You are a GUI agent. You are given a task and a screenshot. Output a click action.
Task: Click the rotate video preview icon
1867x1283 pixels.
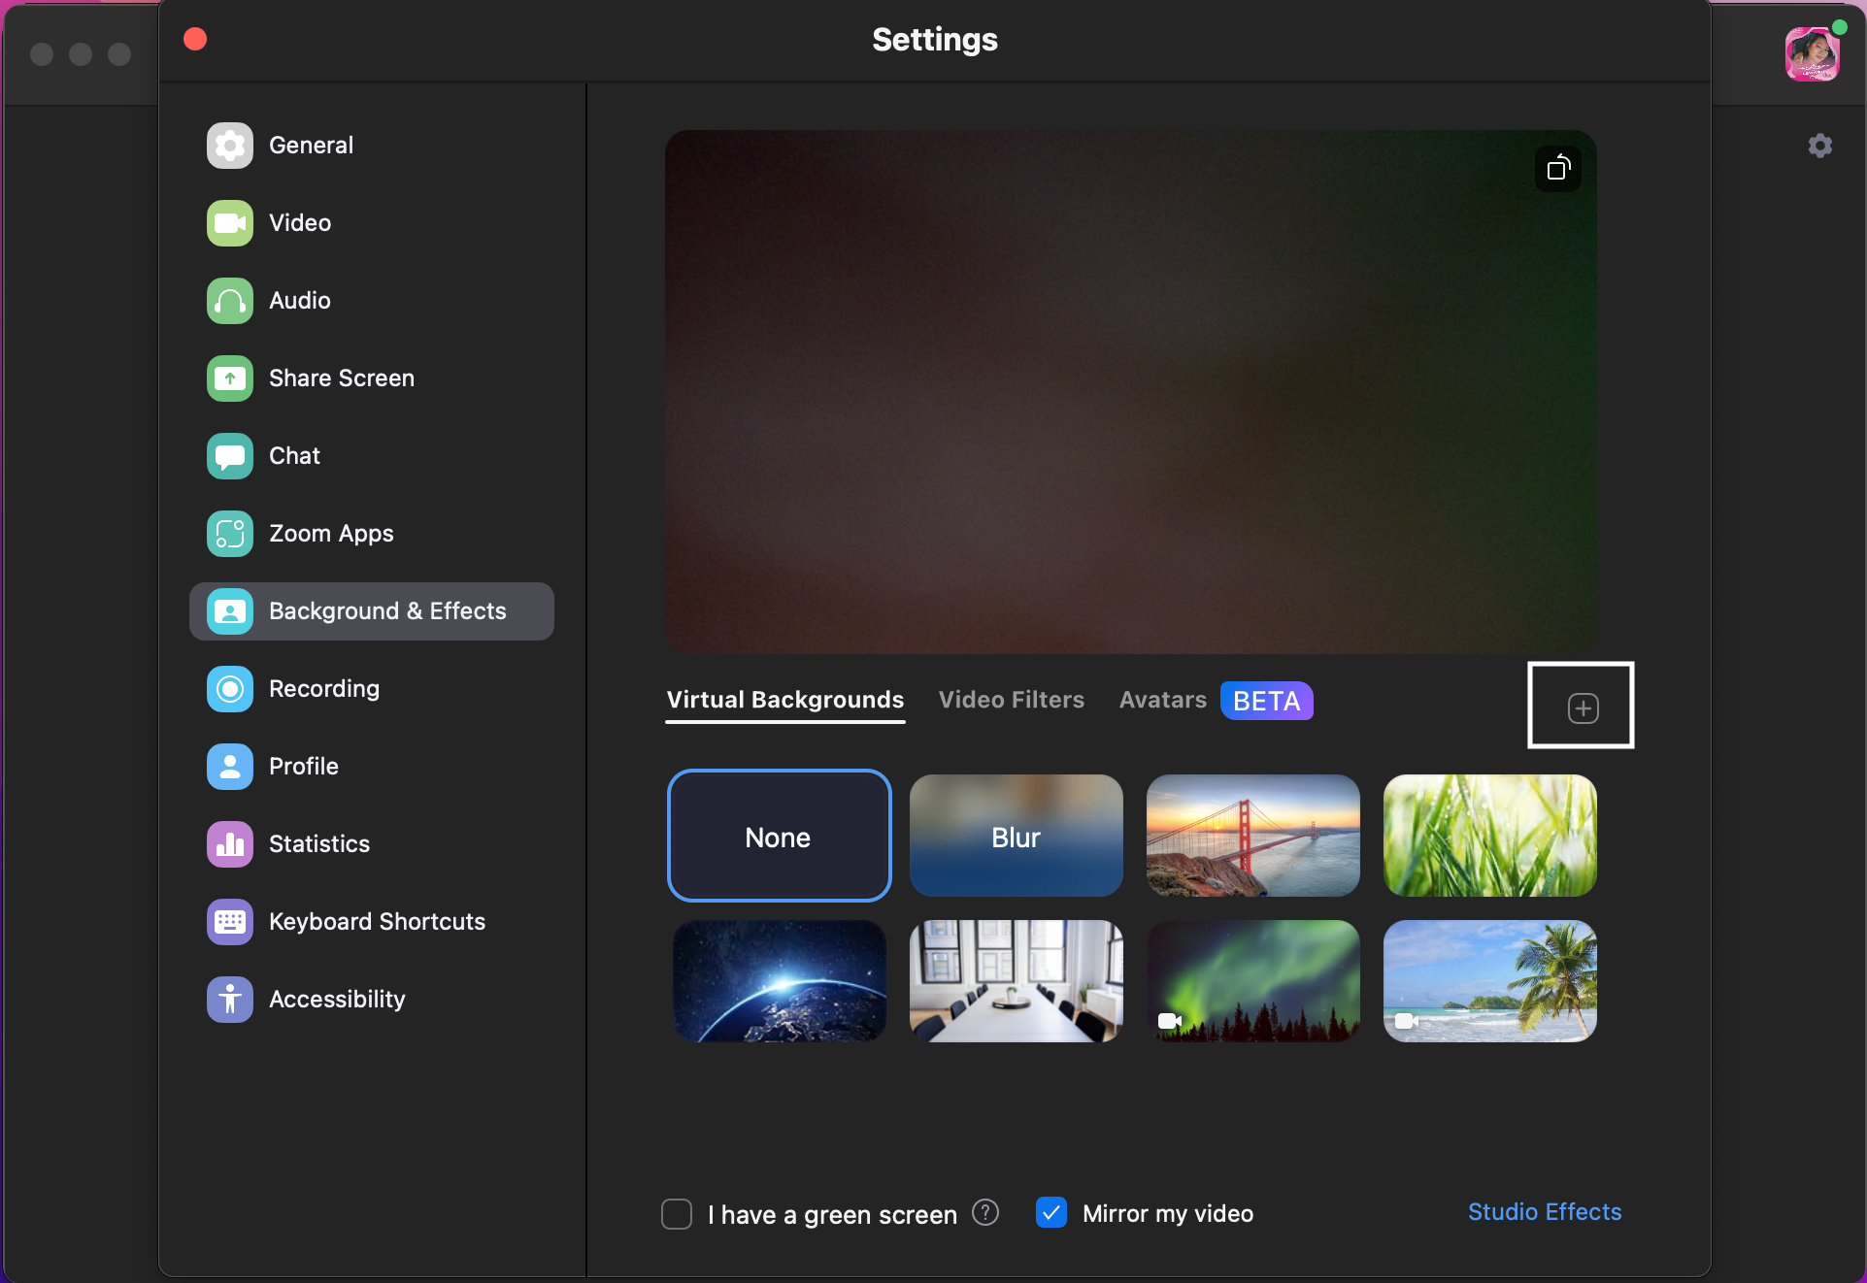click(1558, 169)
